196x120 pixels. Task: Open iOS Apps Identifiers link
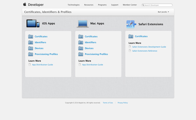click(41, 42)
